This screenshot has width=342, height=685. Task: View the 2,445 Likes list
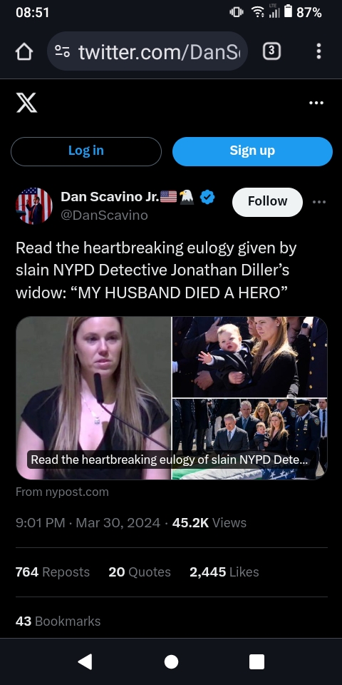click(x=224, y=572)
